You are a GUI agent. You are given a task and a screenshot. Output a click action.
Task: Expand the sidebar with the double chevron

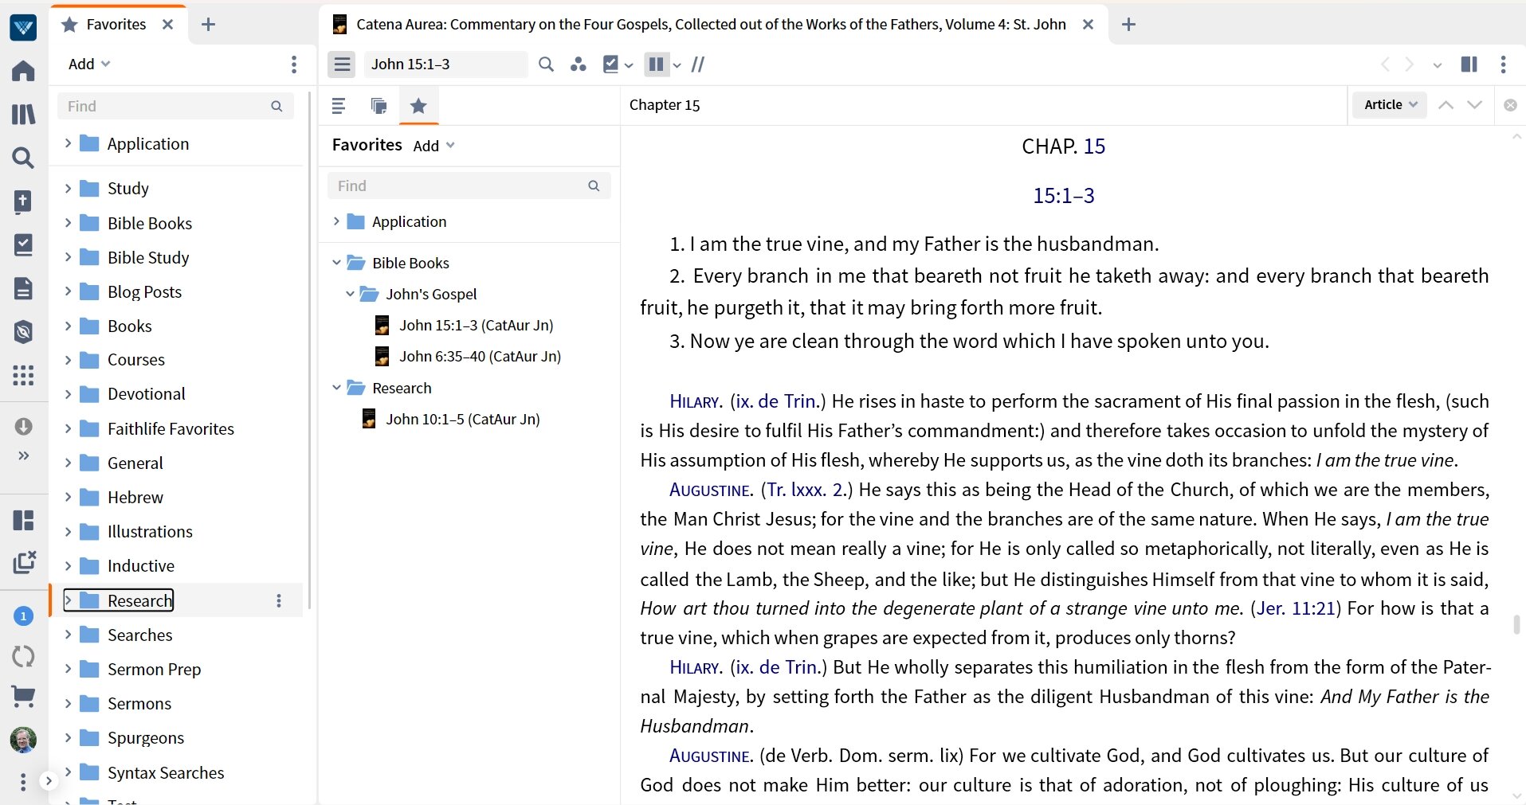click(x=23, y=455)
